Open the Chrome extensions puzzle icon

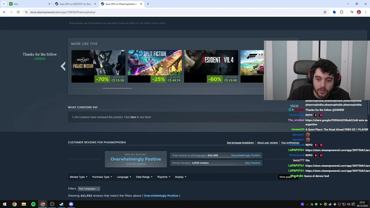coord(341,12)
